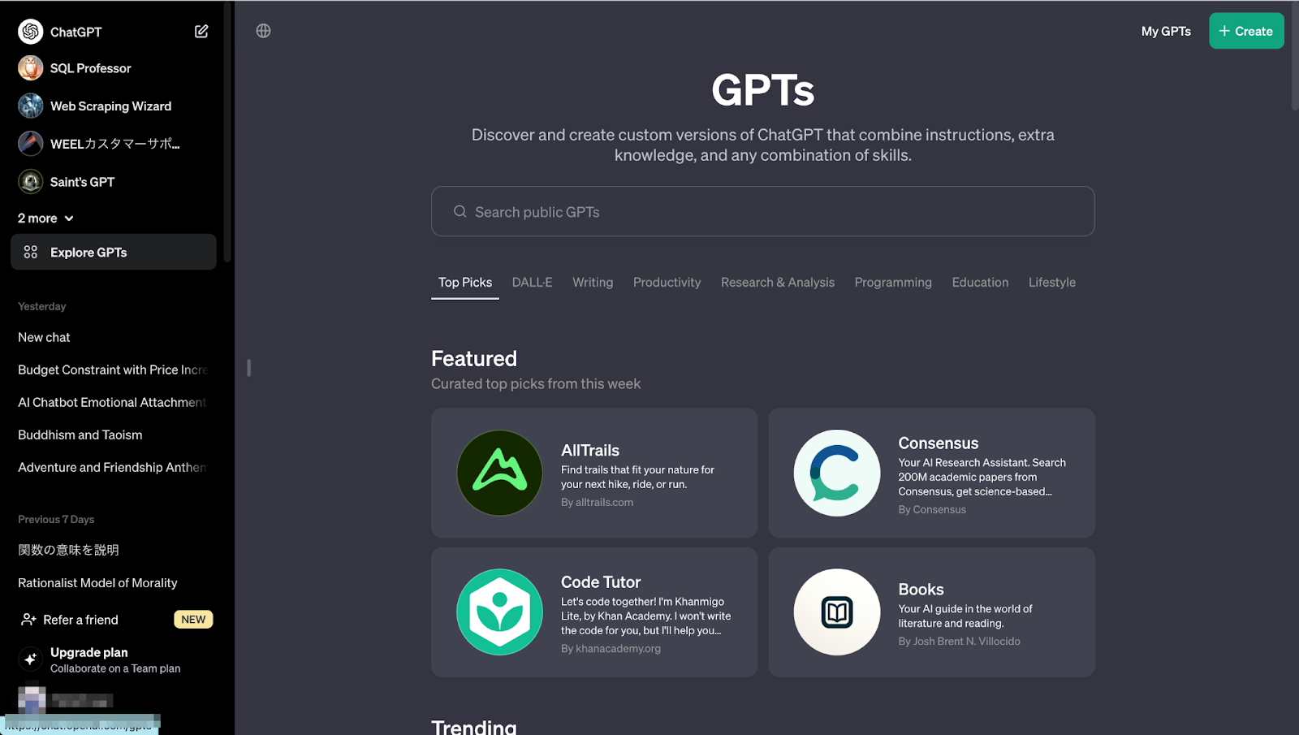Click the Upgrade plan sparkle icon
This screenshot has width=1299, height=735.
31,659
